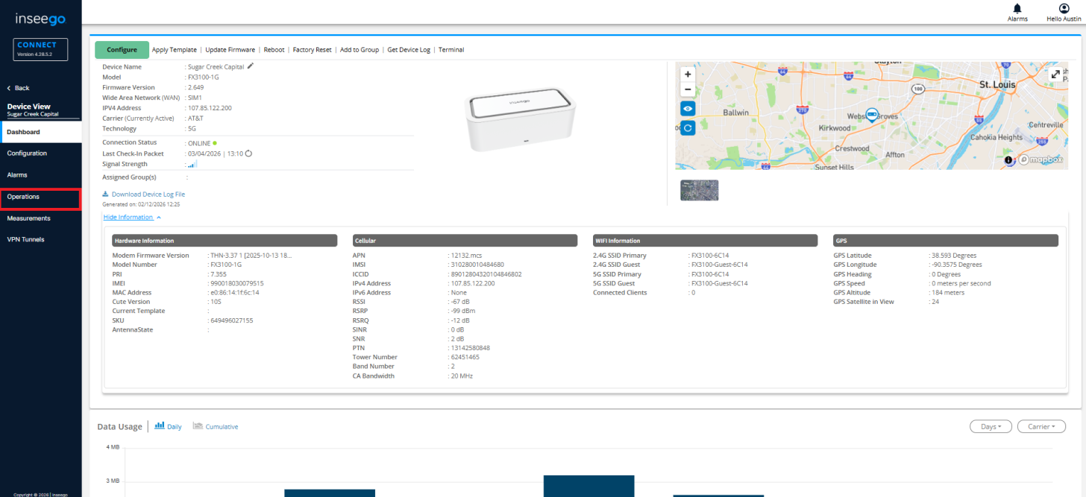Screen dimensions: 1086x497
Task: Click the device location marker on map
Action: [x=870, y=113]
